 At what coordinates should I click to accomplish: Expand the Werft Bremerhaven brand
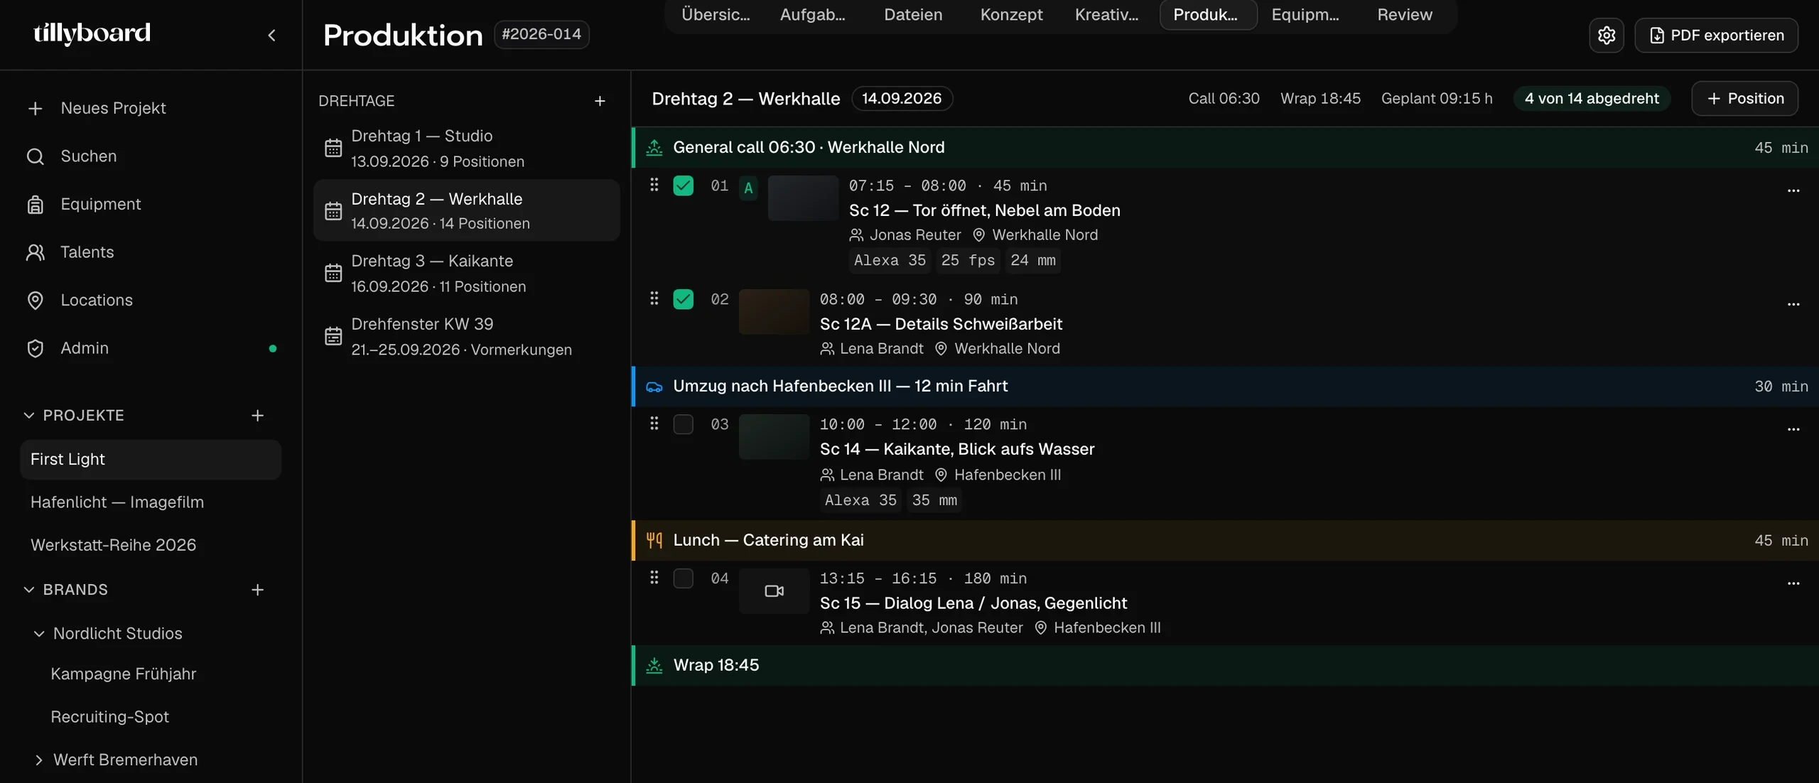tap(39, 760)
